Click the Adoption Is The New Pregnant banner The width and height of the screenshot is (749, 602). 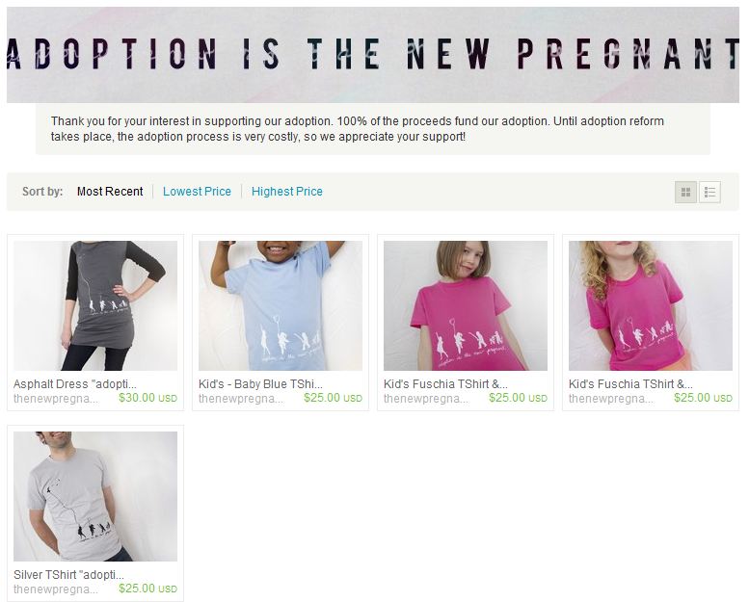tap(373, 55)
